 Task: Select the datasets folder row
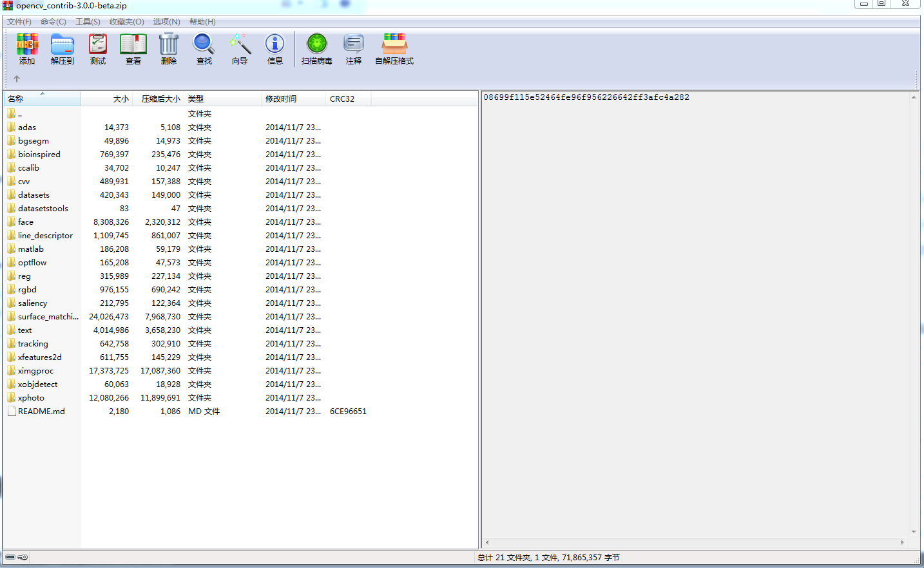188,194
